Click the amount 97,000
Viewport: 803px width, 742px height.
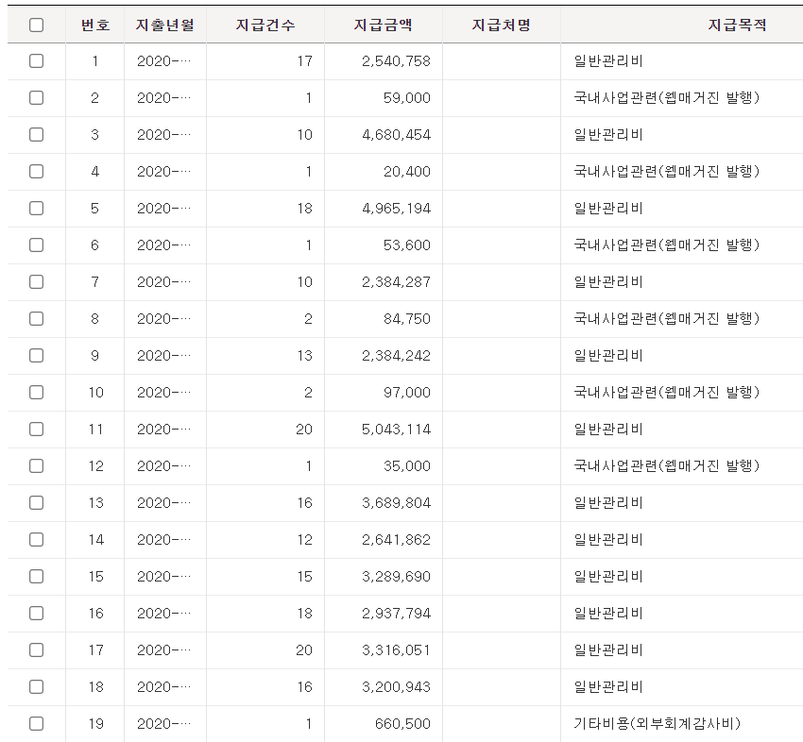coord(406,393)
